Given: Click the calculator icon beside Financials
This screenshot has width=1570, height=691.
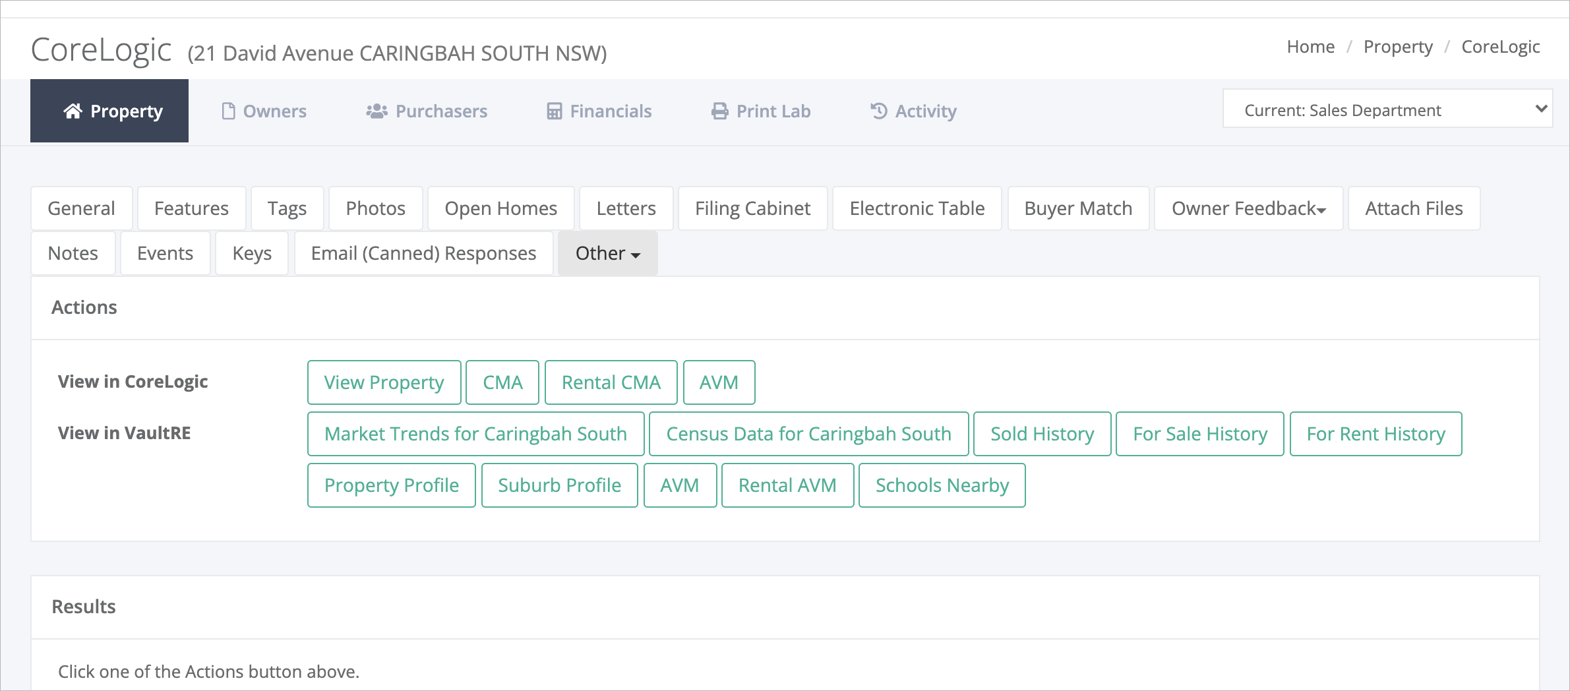Looking at the screenshot, I should coord(555,111).
